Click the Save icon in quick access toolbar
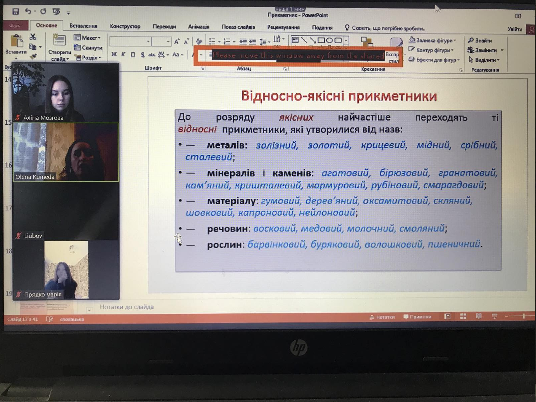The width and height of the screenshot is (536, 402). pyautogui.click(x=15, y=12)
